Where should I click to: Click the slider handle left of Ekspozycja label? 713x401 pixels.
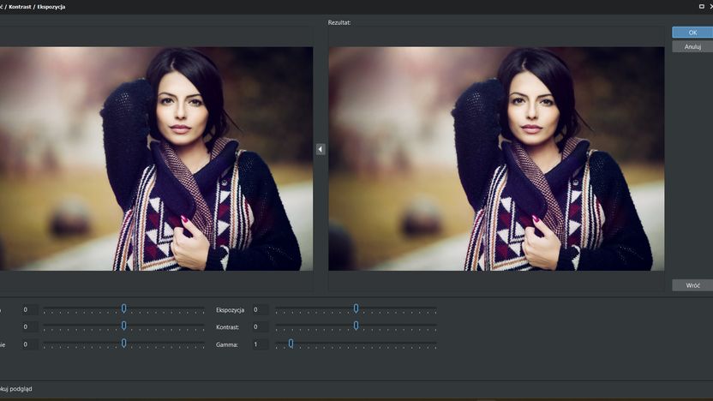point(123,308)
